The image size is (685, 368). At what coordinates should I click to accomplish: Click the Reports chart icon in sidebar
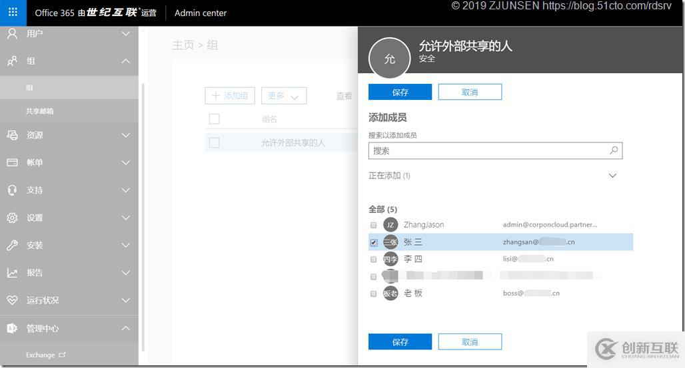(x=12, y=273)
